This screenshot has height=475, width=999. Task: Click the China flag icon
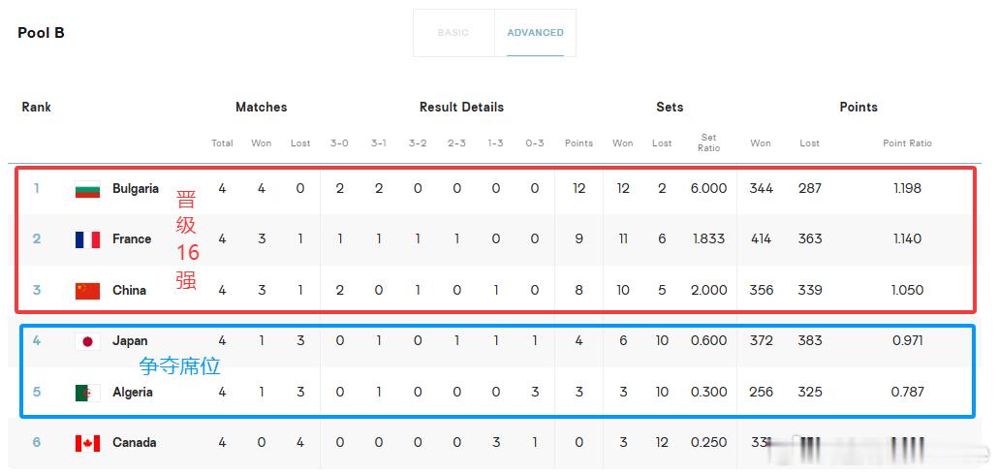point(87,291)
